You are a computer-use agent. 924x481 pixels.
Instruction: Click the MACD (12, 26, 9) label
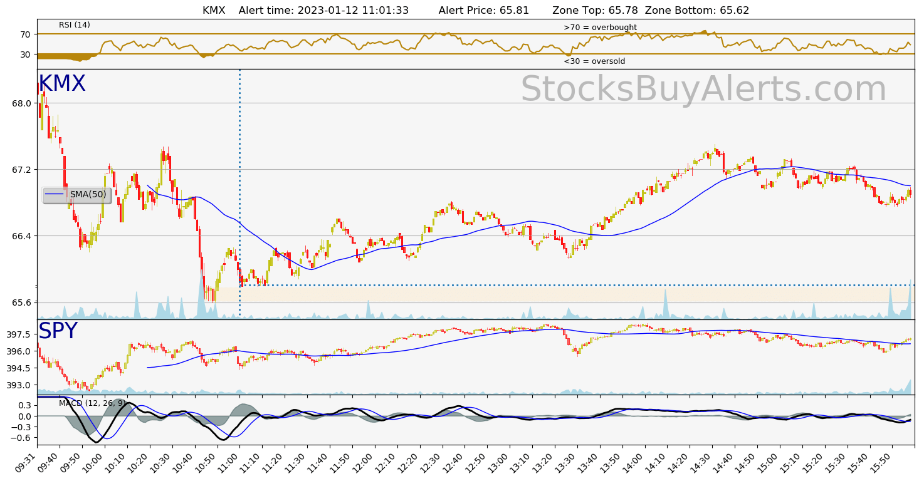pyautogui.click(x=92, y=403)
